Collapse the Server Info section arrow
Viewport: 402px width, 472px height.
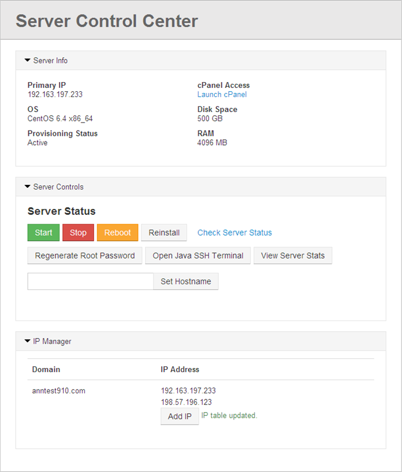pos(27,60)
